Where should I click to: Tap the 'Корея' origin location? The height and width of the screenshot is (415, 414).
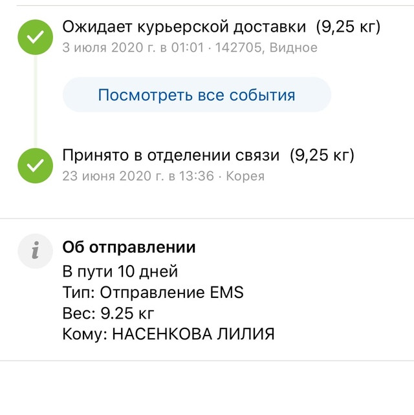tap(245, 176)
